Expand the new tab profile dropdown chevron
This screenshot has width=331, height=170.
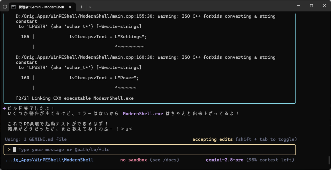(x=90, y=7)
